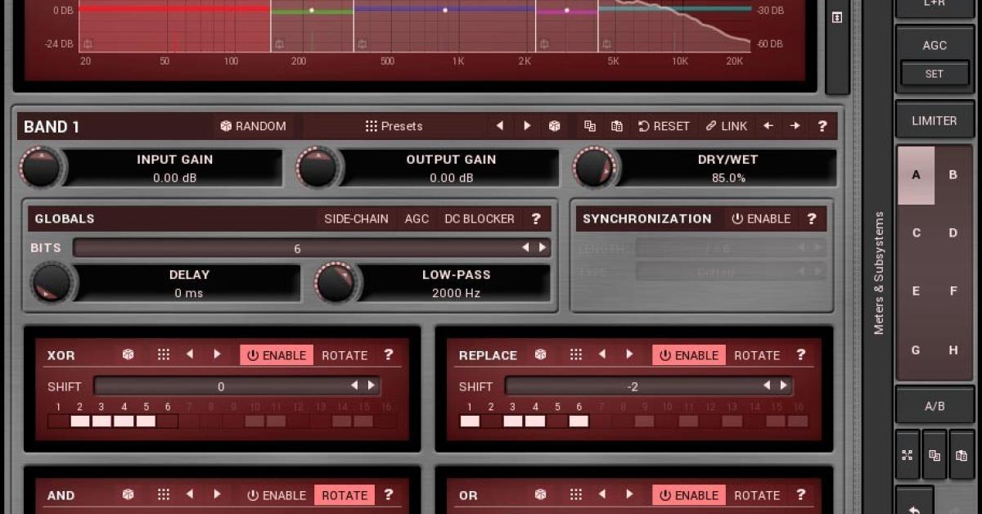982x514 pixels.
Task: Toggle ROTATE on the OR module
Action: (x=756, y=495)
